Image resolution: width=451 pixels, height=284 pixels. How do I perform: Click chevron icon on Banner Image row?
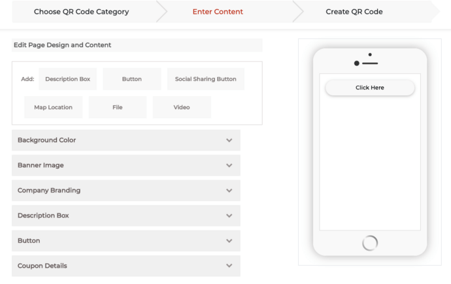[229, 165]
